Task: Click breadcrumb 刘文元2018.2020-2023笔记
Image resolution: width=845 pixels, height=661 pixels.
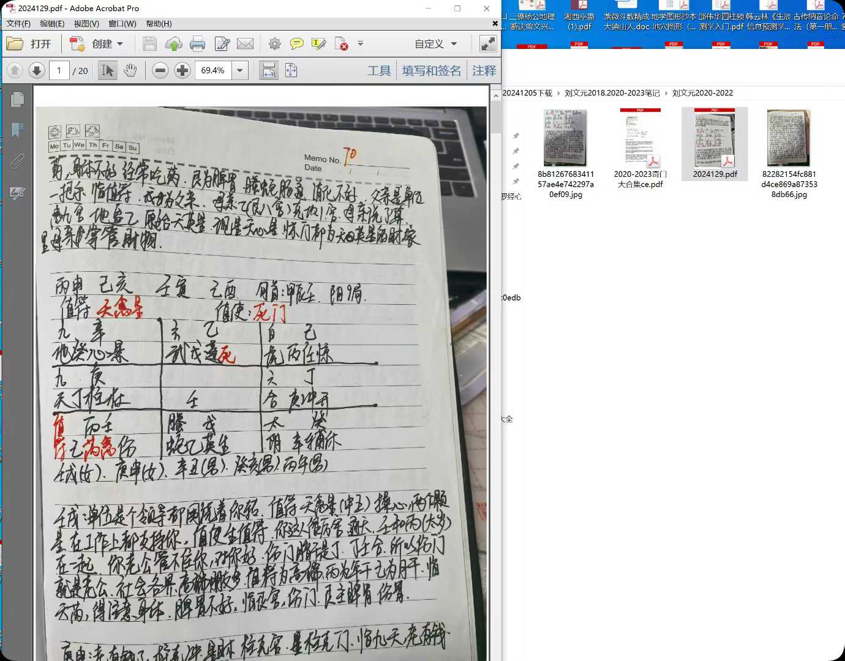Action: (x=612, y=93)
